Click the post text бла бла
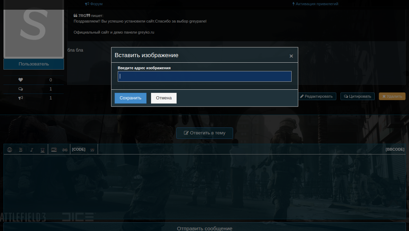409x231 pixels. pyautogui.click(x=75, y=50)
